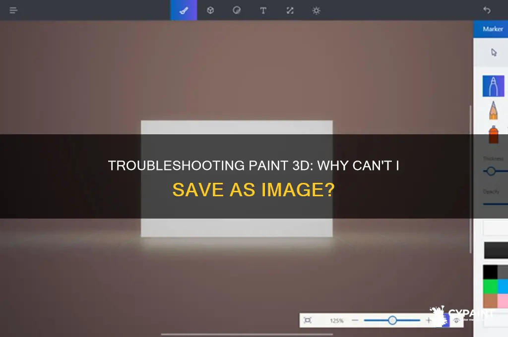Click the 125% zoom value
This screenshot has height=337, width=508.
[x=337, y=321]
